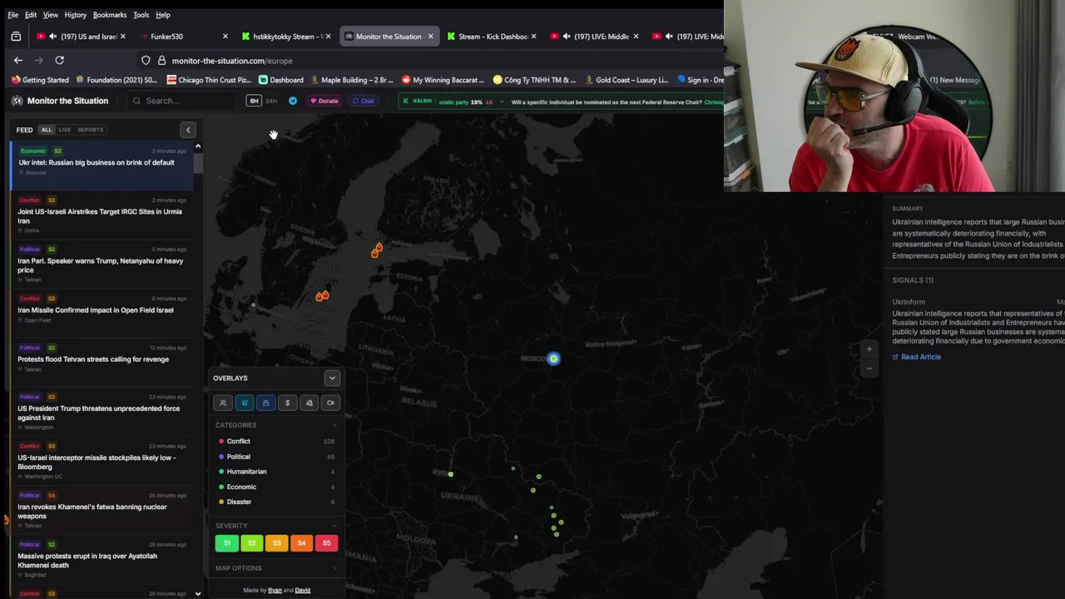Toggle the dollar sign overlay icon
Viewport: 1065px width, 599px height.
287,403
